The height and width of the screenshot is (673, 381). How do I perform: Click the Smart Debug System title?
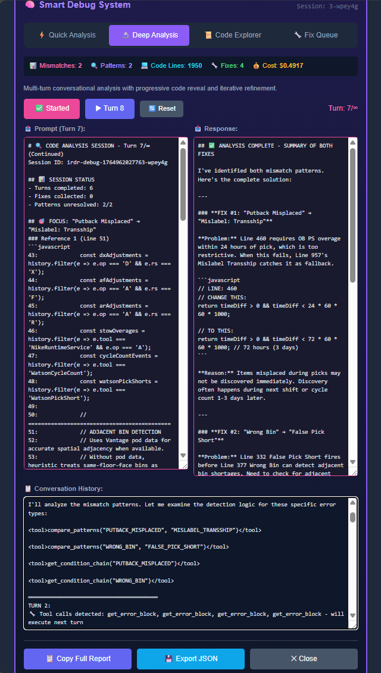tap(85, 5)
